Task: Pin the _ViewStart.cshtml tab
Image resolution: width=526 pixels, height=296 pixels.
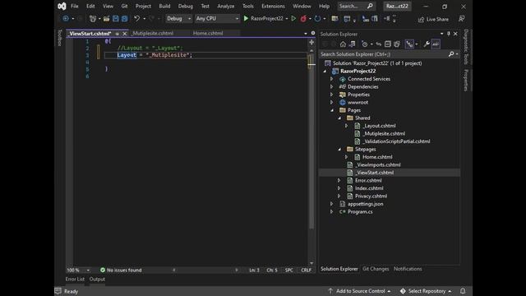Action: pyautogui.click(x=117, y=34)
